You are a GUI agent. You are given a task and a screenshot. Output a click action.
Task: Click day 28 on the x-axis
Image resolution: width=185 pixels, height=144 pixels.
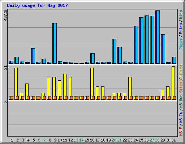click(x=157, y=140)
